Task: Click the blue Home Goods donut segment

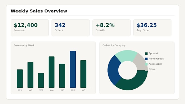Action: 113,70
